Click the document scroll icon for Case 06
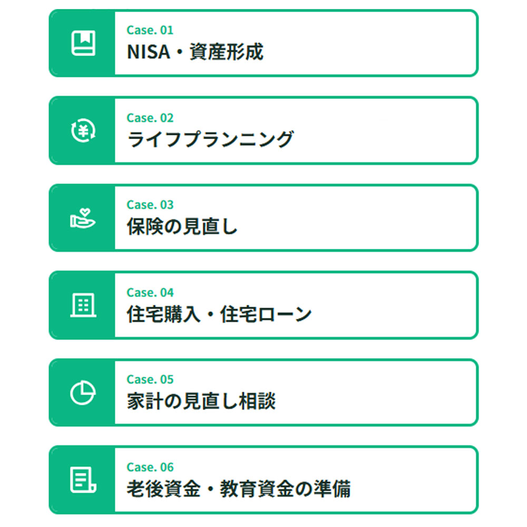 (x=83, y=480)
